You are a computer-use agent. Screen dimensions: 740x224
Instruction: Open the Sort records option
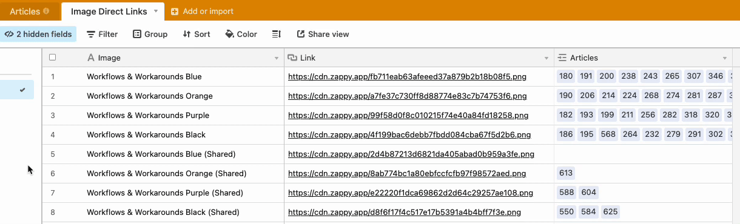tap(197, 35)
